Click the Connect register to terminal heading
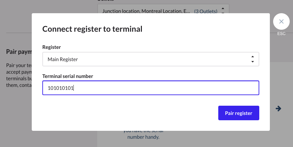This screenshot has height=147, width=293. (x=92, y=29)
